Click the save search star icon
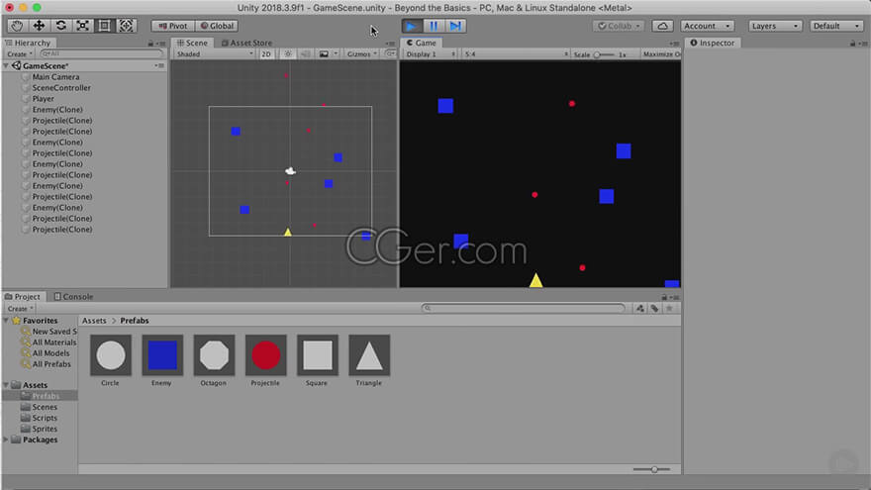This screenshot has height=490, width=871. (x=669, y=308)
